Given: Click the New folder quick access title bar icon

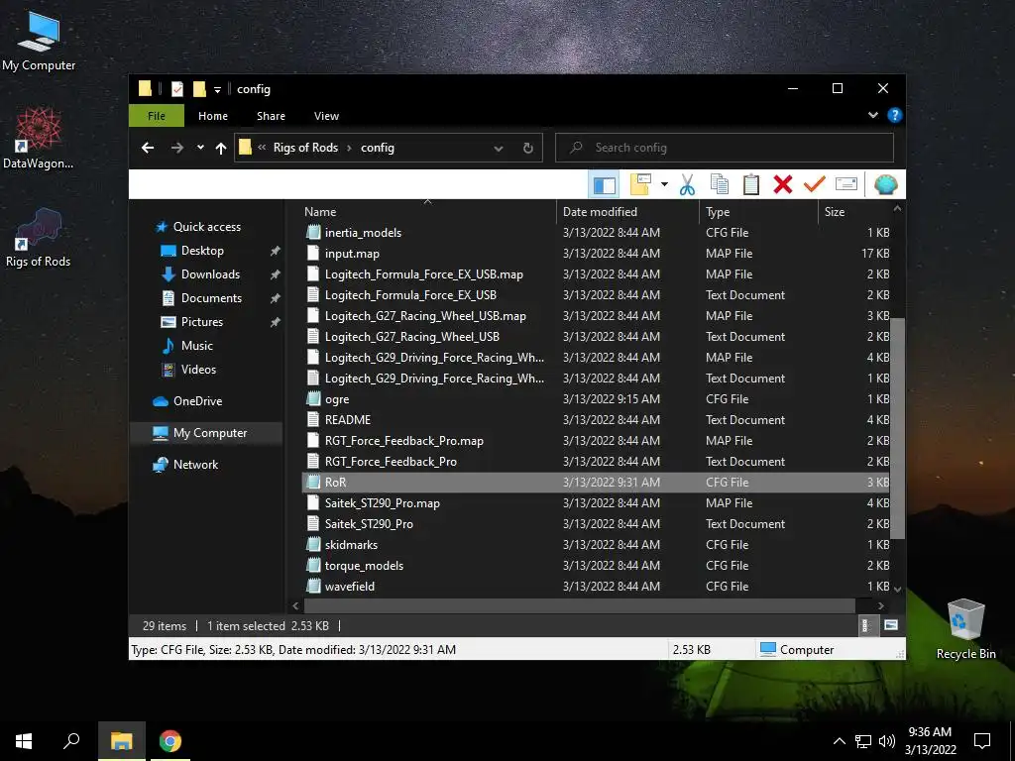Looking at the screenshot, I should point(199,88).
